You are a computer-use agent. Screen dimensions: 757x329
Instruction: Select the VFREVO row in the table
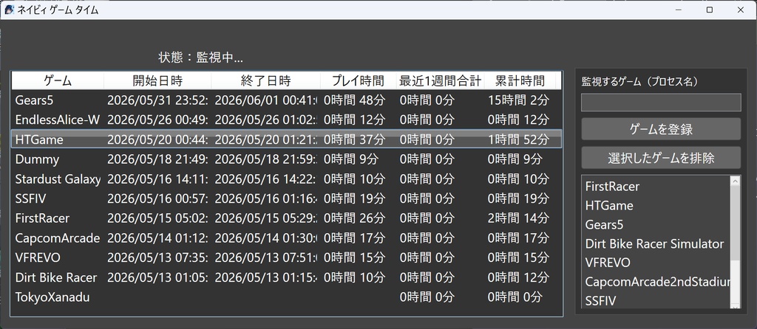[287, 257]
